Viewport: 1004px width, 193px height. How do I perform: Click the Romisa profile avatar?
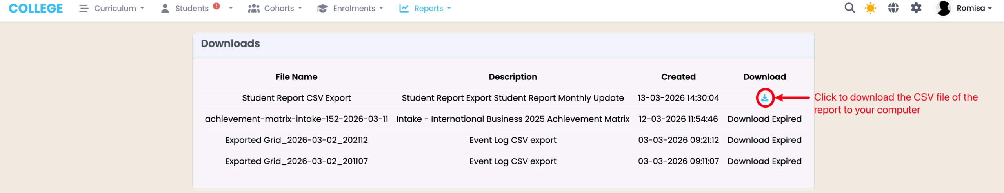943,8
